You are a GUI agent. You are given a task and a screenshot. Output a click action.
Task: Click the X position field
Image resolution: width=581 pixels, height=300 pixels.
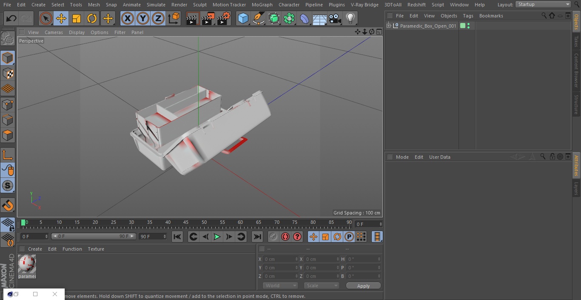pos(280,259)
